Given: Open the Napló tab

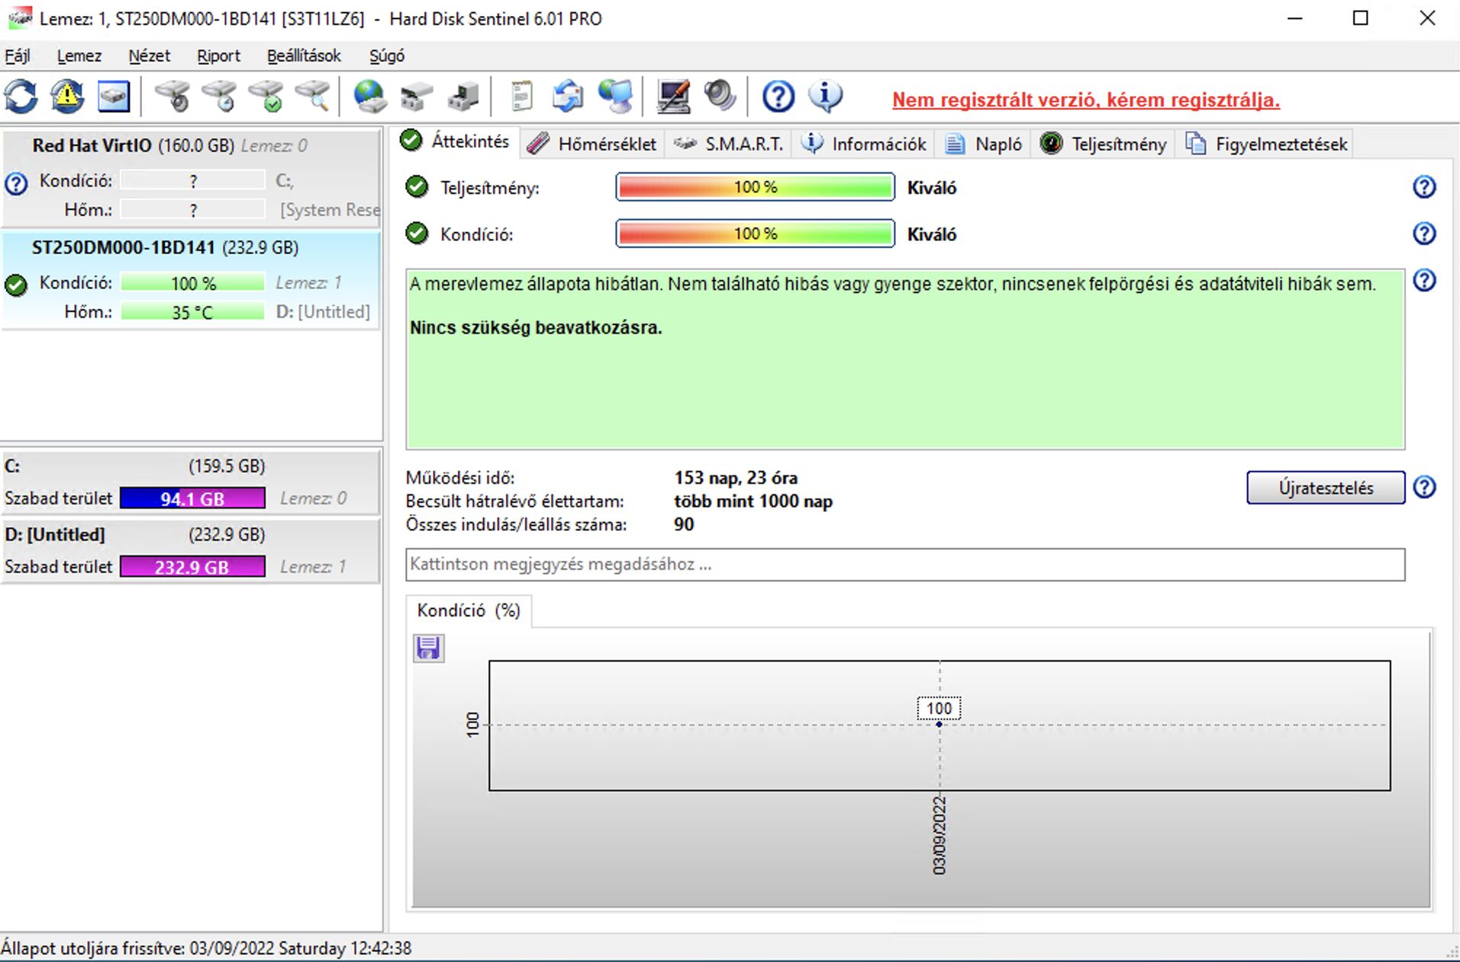Looking at the screenshot, I should point(985,144).
